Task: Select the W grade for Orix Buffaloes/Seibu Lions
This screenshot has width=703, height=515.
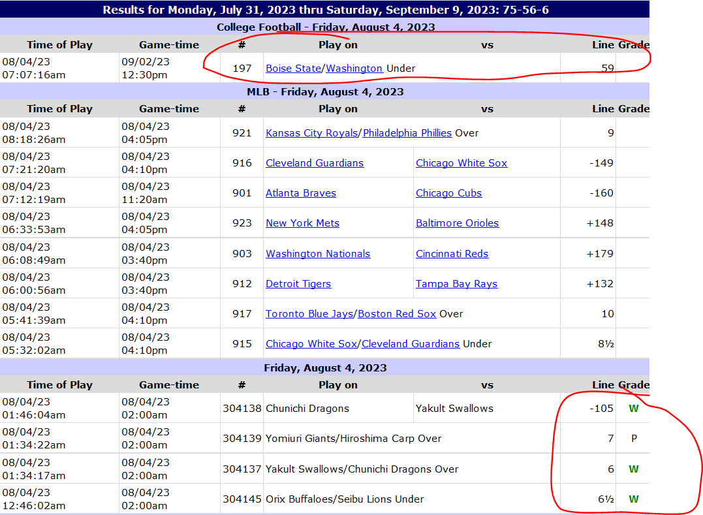Action: tap(634, 499)
